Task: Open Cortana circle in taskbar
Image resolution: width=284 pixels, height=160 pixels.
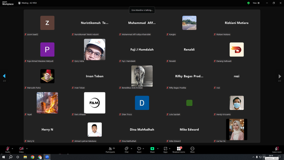Action: [x=18, y=157]
